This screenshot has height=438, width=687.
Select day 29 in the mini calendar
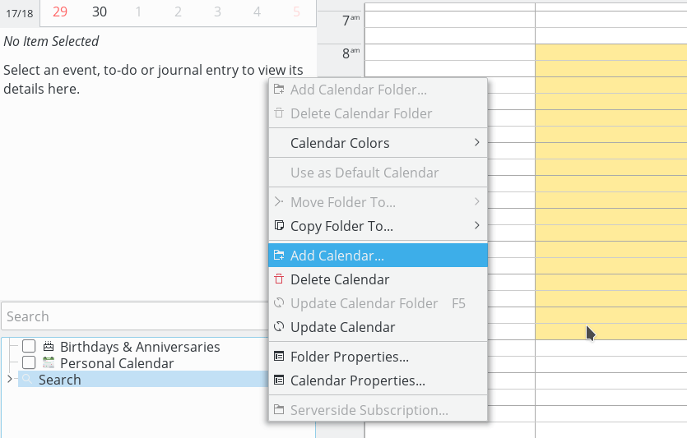click(59, 12)
